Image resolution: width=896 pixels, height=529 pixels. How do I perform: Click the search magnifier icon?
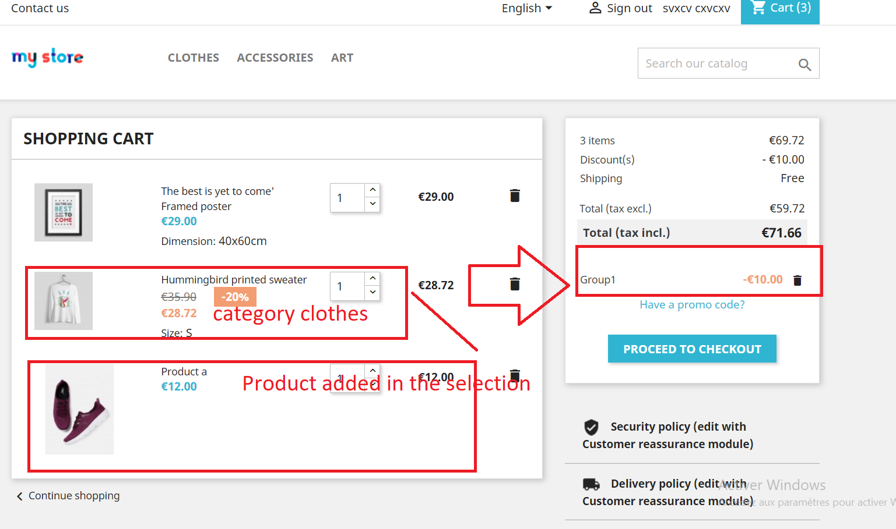point(805,64)
